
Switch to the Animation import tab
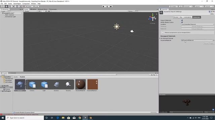coord(188,17)
